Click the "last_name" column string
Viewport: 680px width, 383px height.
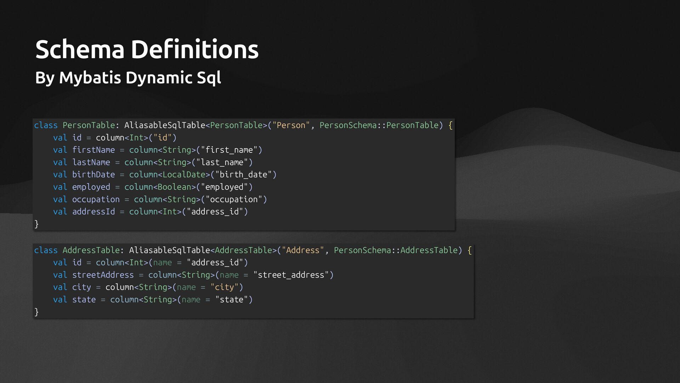222,162
